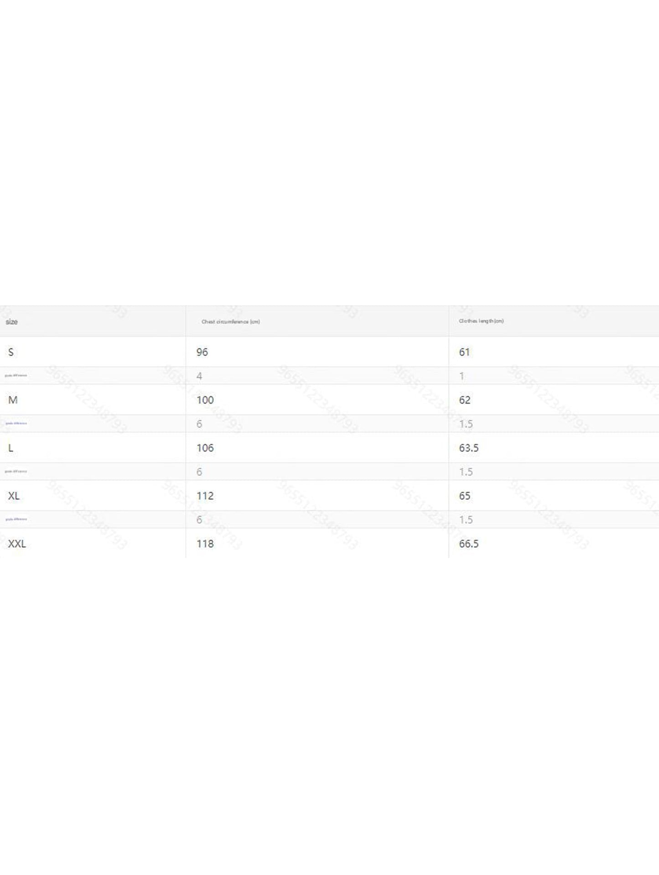The width and height of the screenshot is (659, 875).
Task: Click chest value 118 for size XXL
Action: coord(205,544)
